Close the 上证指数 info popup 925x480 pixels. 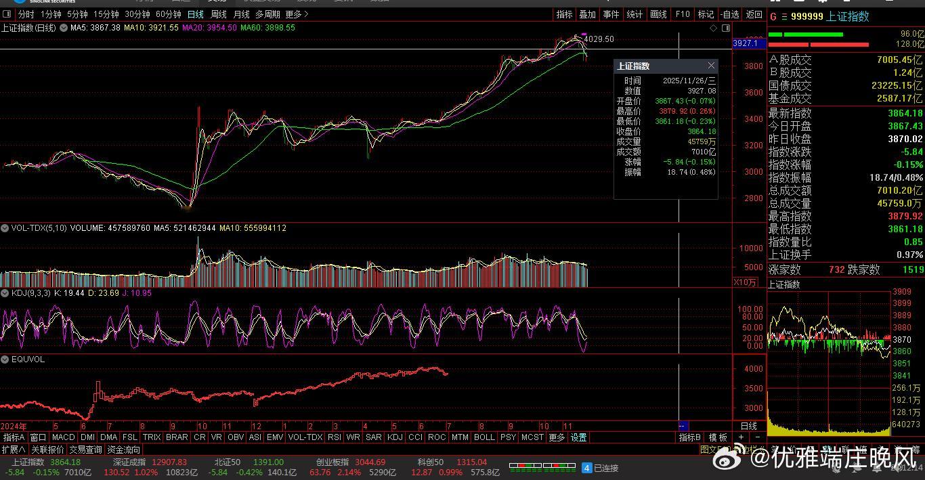(711, 66)
